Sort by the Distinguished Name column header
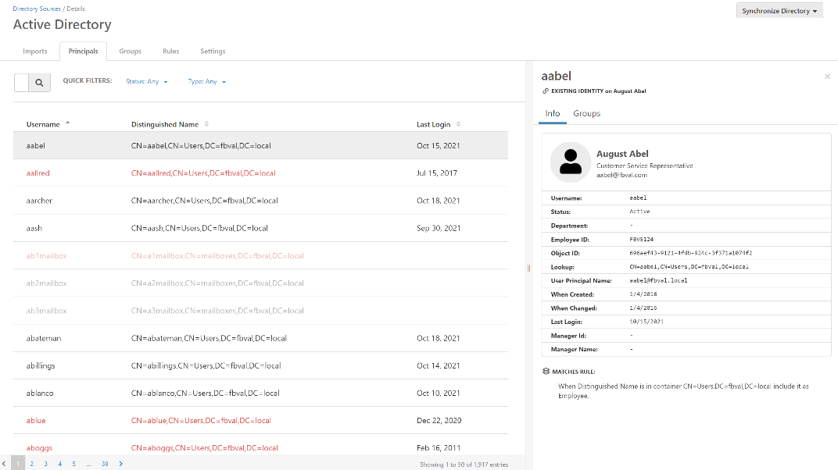The image size is (838, 470). pos(165,124)
